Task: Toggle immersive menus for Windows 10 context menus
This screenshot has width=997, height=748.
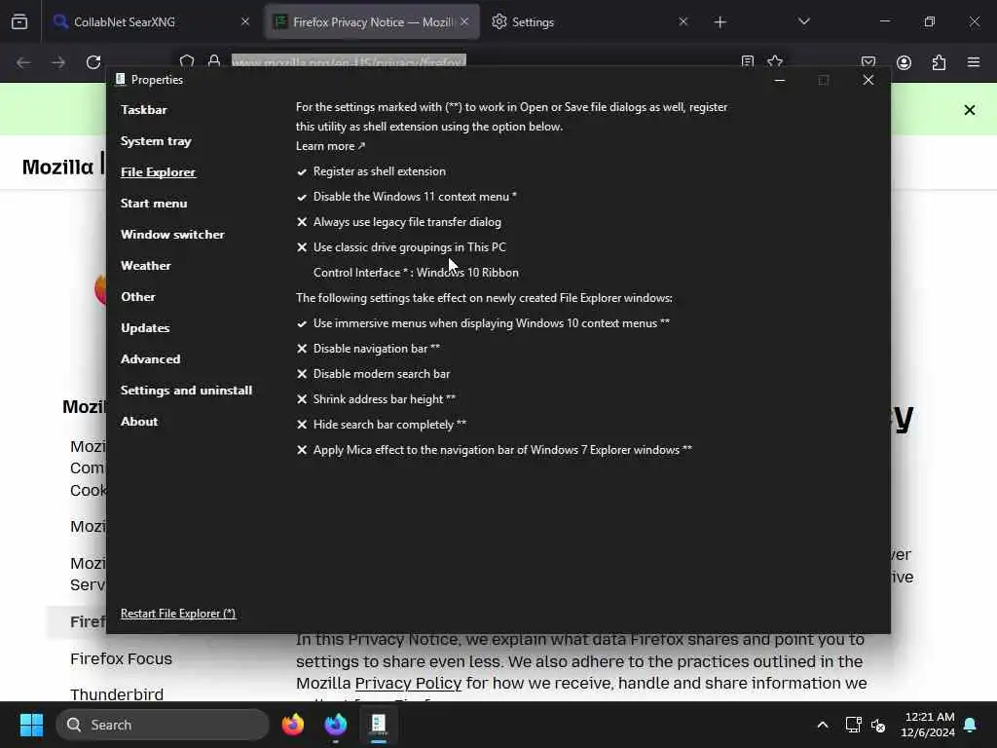Action: [x=483, y=323]
